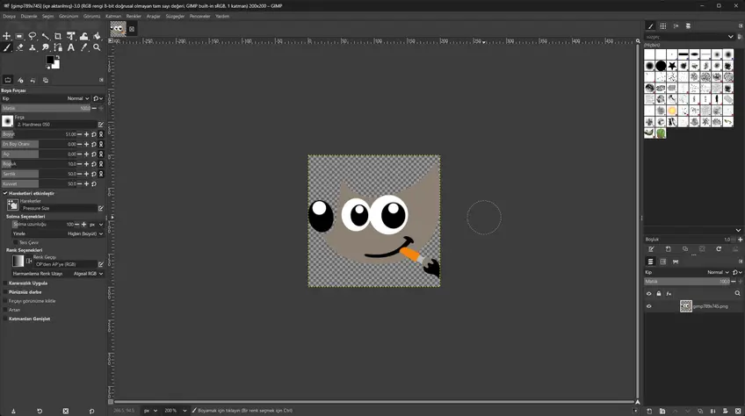Select the Paintbrush tool
The height and width of the screenshot is (416, 745).
click(x=6, y=47)
